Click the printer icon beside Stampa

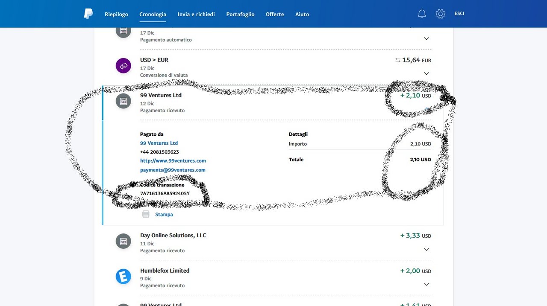tap(146, 214)
